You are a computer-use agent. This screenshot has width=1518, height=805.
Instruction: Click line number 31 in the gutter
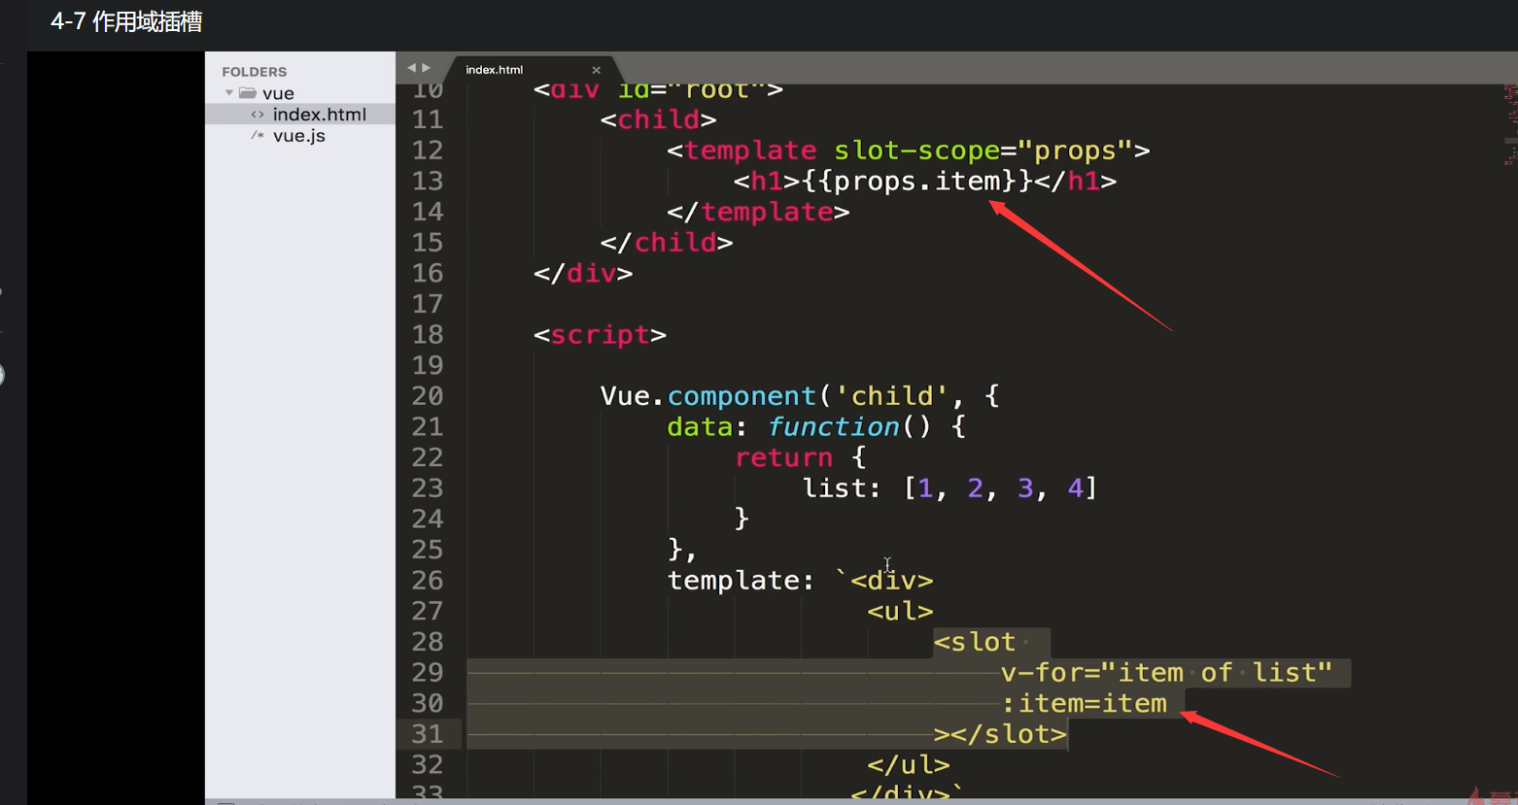coord(428,734)
